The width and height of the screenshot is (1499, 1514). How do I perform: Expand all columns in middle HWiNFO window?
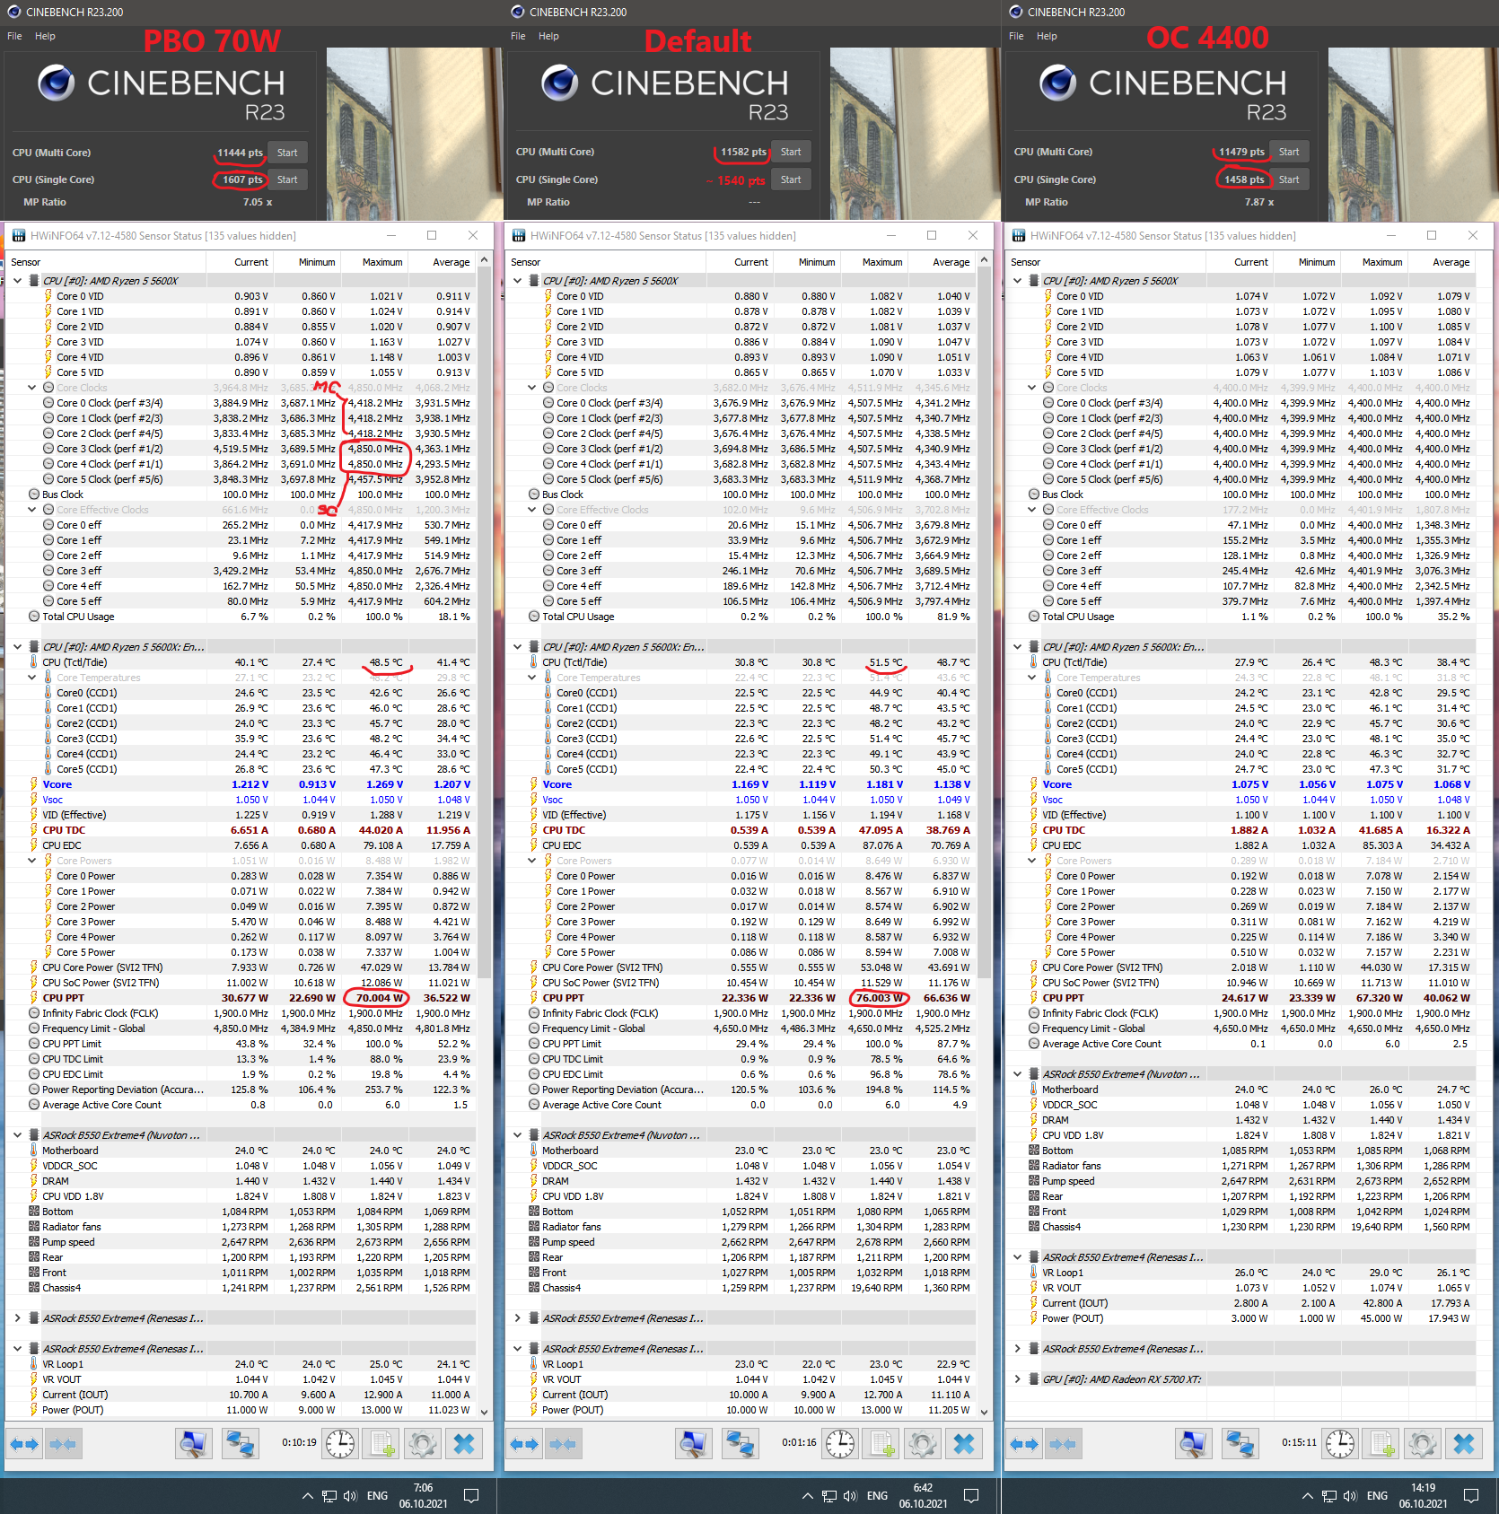525,1444
